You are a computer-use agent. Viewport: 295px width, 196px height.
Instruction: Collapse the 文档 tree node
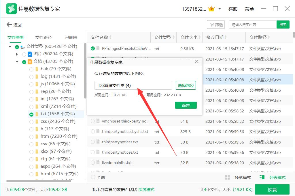click(17, 62)
